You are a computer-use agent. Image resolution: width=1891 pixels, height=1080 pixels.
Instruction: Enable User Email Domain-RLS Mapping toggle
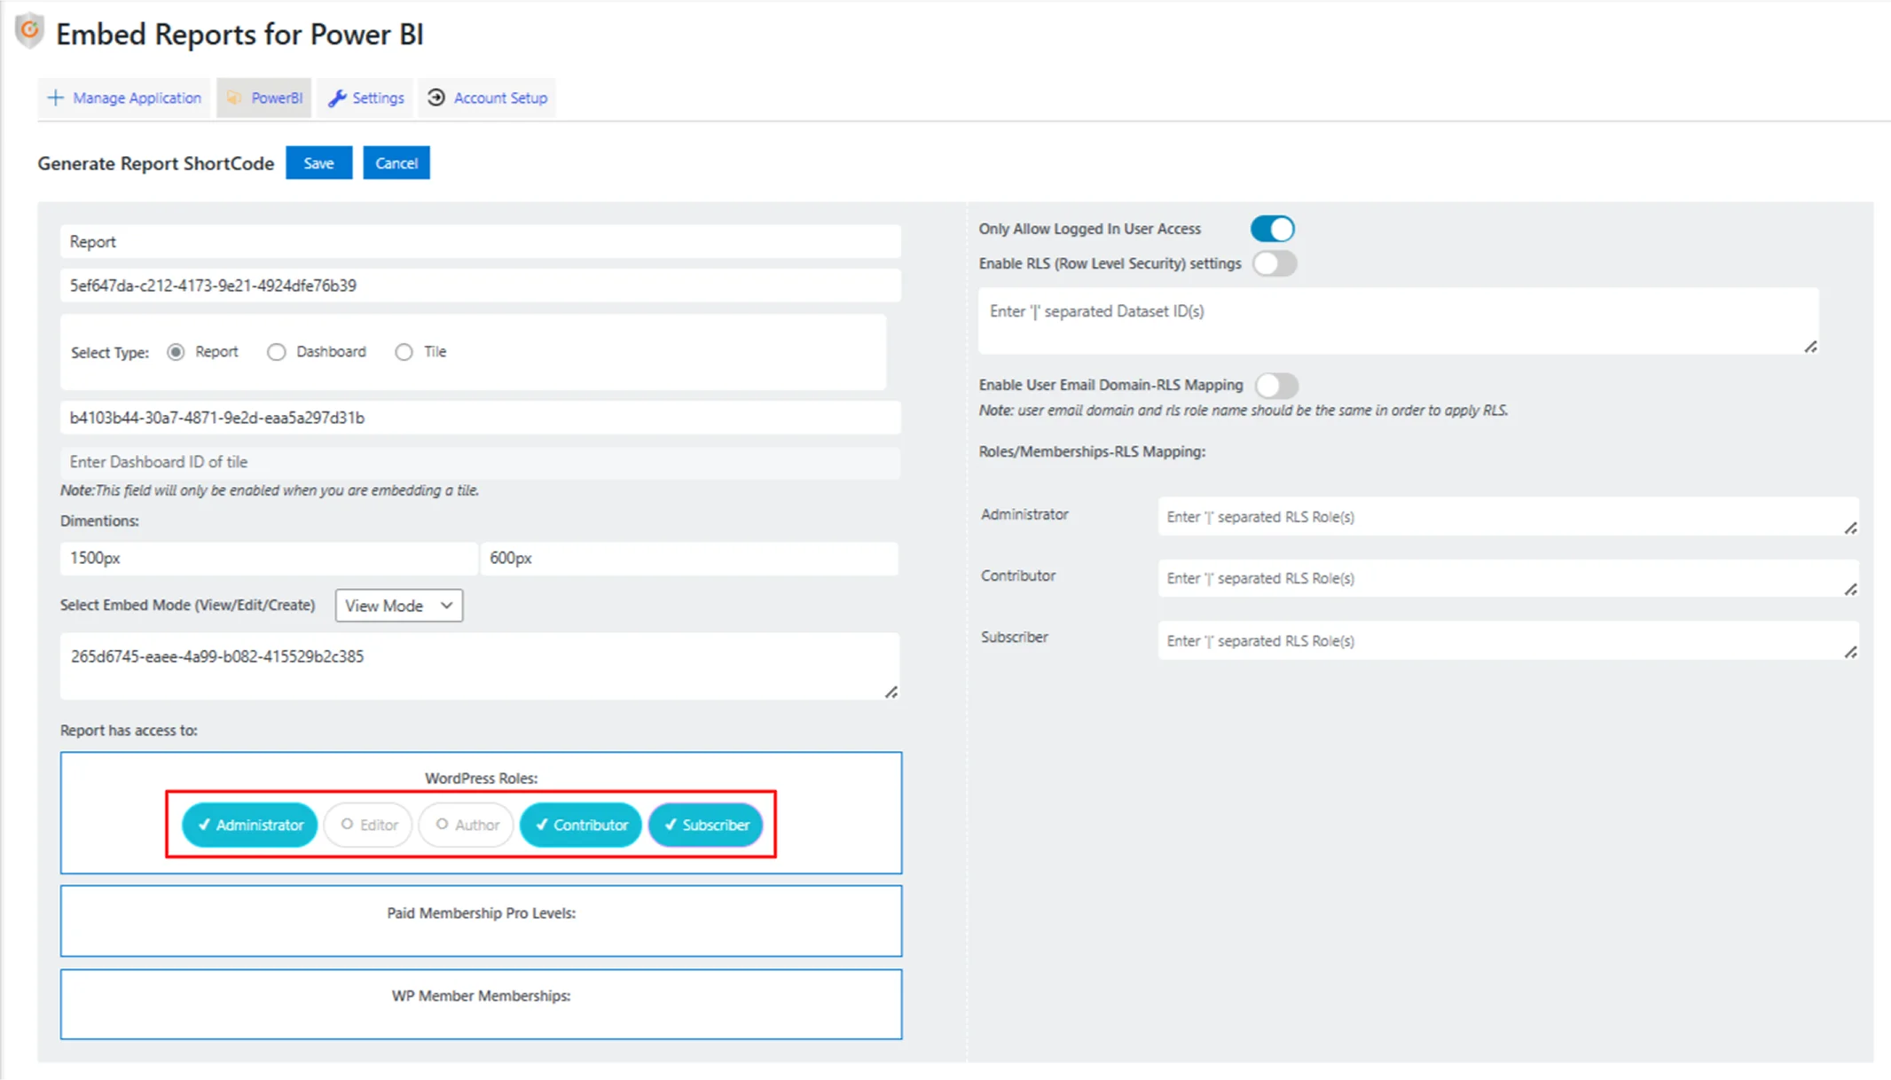click(1276, 385)
